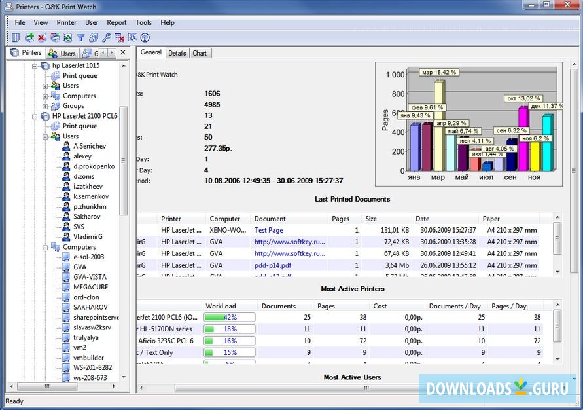Click the 42% workload progress bar
The height and width of the screenshot is (410, 583).
click(x=229, y=317)
